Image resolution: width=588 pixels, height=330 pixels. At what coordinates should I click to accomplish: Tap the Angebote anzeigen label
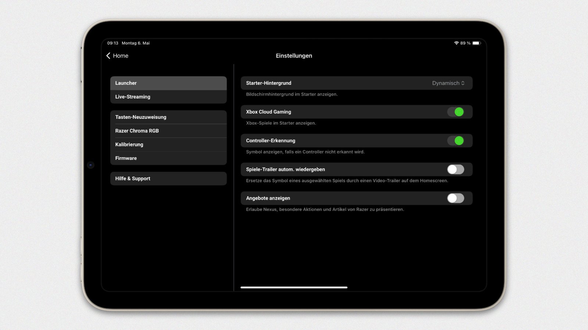coord(268,198)
